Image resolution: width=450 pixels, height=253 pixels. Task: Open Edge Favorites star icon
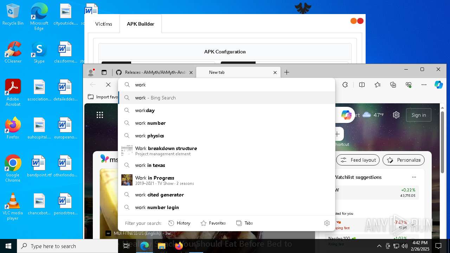point(378,85)
